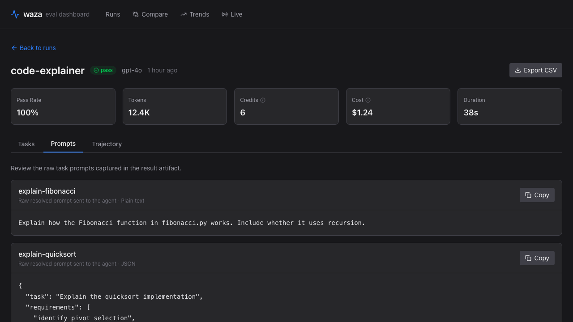This screenshot has width=573, height=322.
Task: Click the waza pulse logo icon
Action: [x=15, y=14]
